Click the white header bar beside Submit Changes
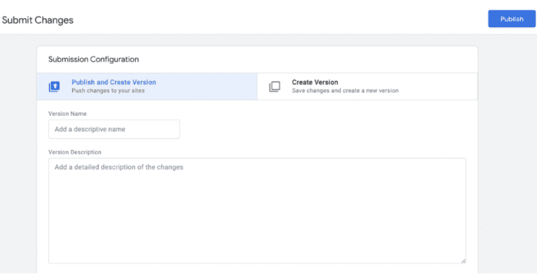The height and width of the screenshot is (275, 537). 274,19
